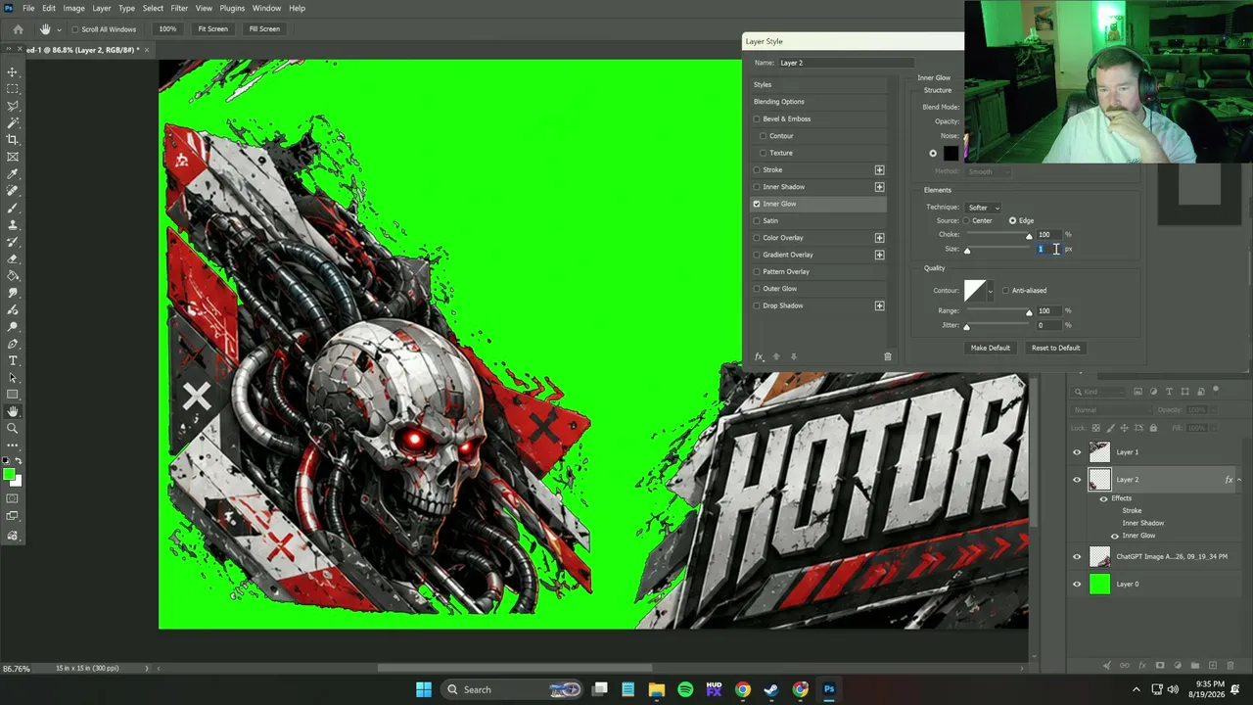The image size is (1253, 705).
Task: Select the Zoom tool in toolbar
Action: [13, 428]
